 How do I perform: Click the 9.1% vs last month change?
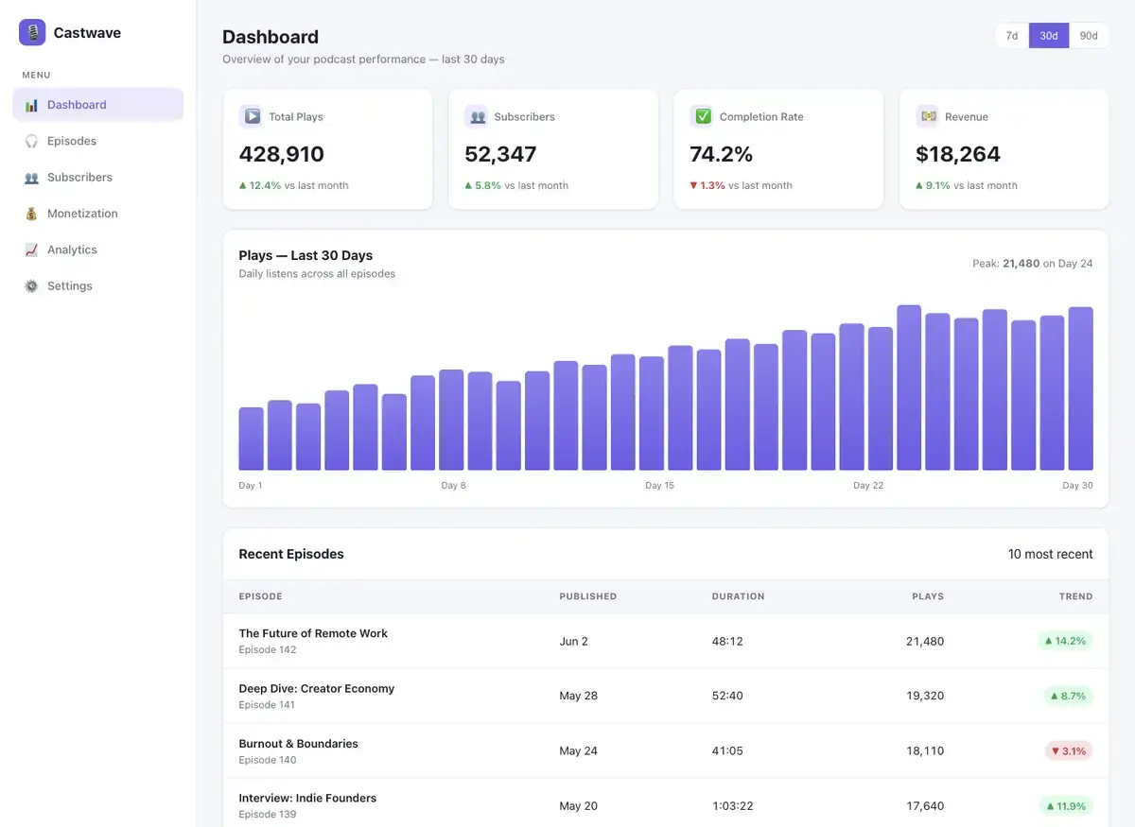967,186
